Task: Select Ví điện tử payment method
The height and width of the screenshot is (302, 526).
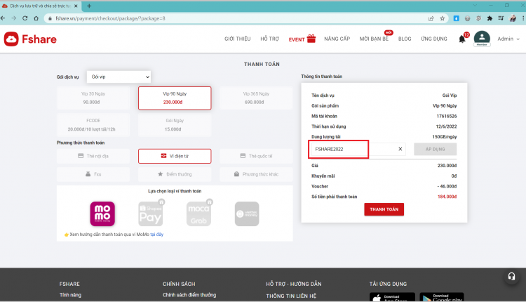Action: pyautogui.click(x=175, y=156)
